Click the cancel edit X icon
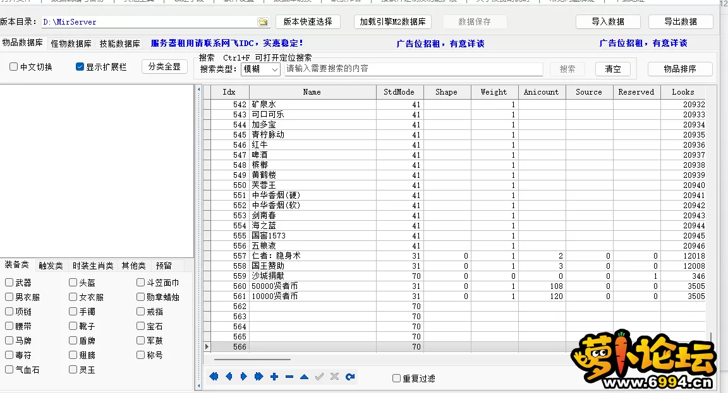 334,377
